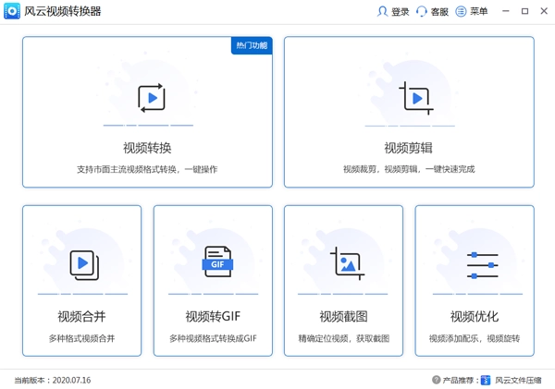
Task: Click the 风云文件压缩 product icon
Action: (486, 380)
